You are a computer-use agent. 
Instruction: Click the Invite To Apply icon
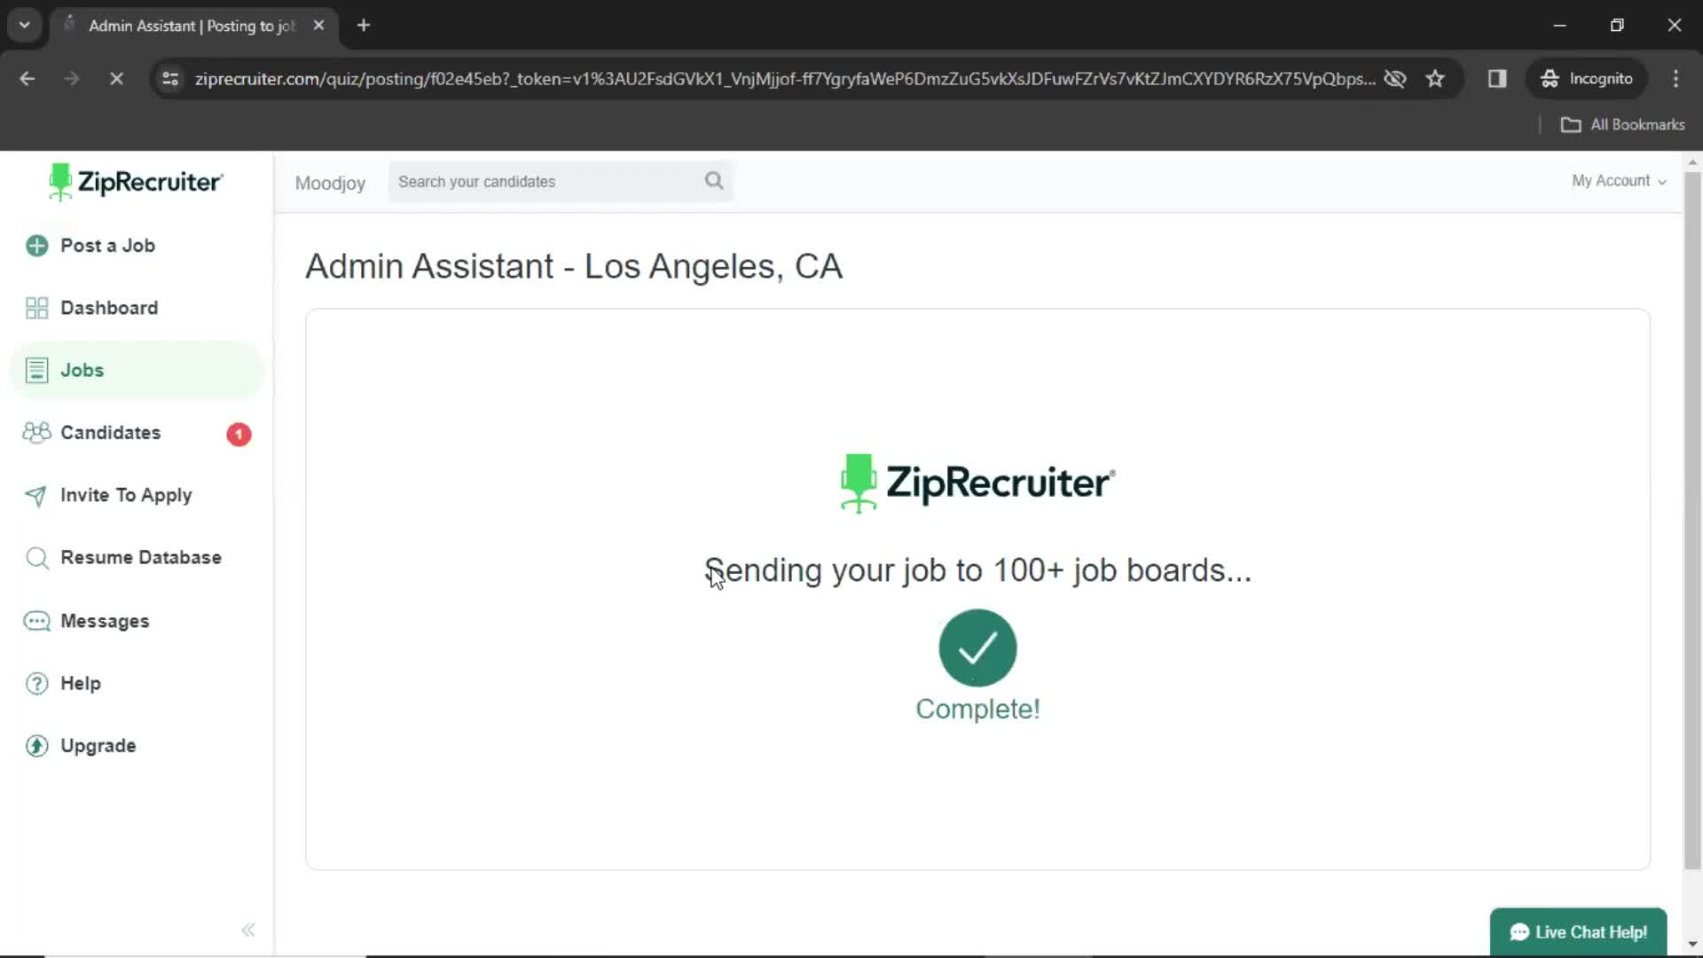pos(35,495)
